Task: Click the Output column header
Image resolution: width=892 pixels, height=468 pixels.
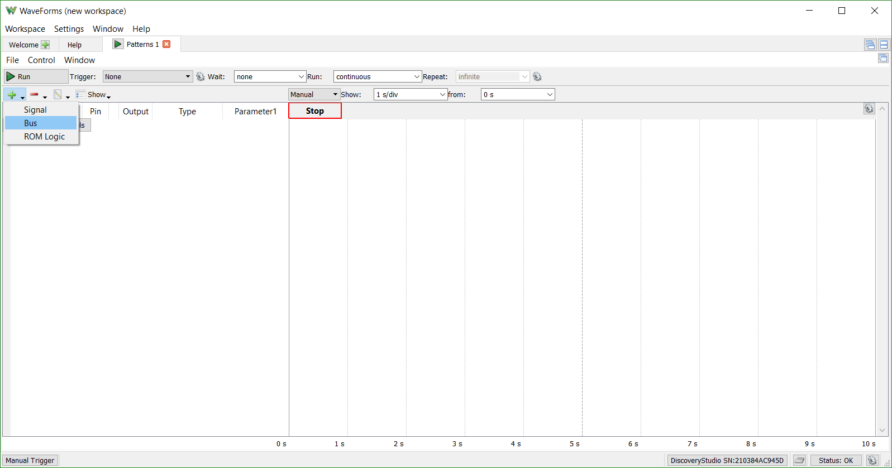Action: pyautogui.click(x=136, y=112)
